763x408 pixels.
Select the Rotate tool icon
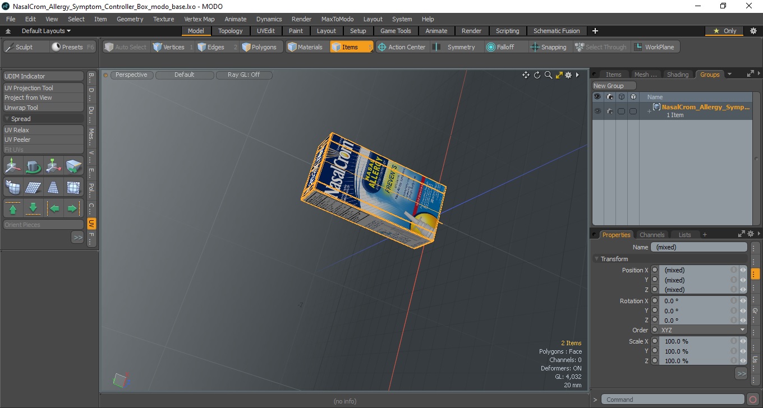(x=33, y=166)
